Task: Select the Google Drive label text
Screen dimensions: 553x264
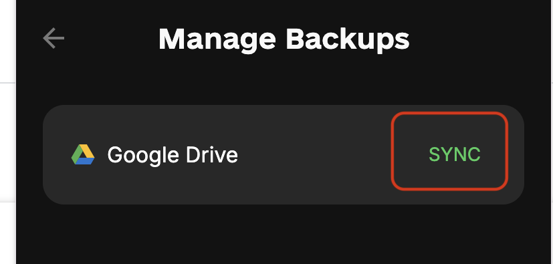Action: coord(173,155)
